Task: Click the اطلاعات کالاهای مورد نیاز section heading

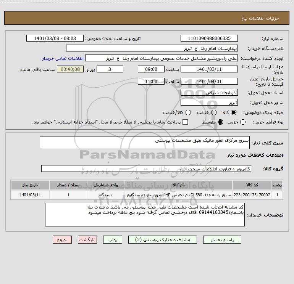Action: [x=255, y=155]
